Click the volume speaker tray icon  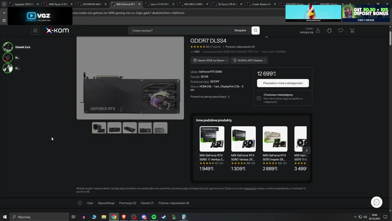click(x=365, y=217)
